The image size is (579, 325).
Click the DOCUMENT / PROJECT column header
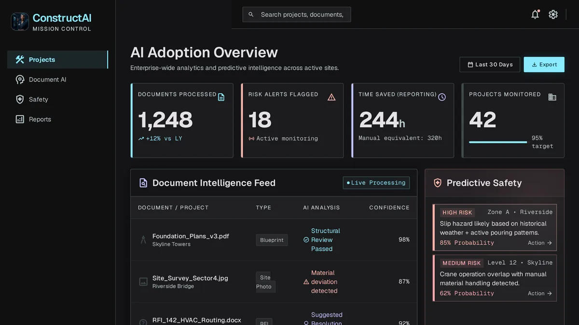(x=173, y=208)
